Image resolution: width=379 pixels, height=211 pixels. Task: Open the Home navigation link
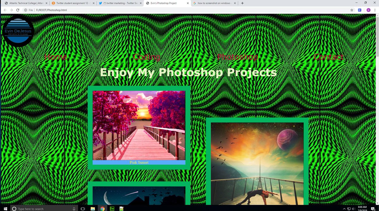[x=56, y=57]
